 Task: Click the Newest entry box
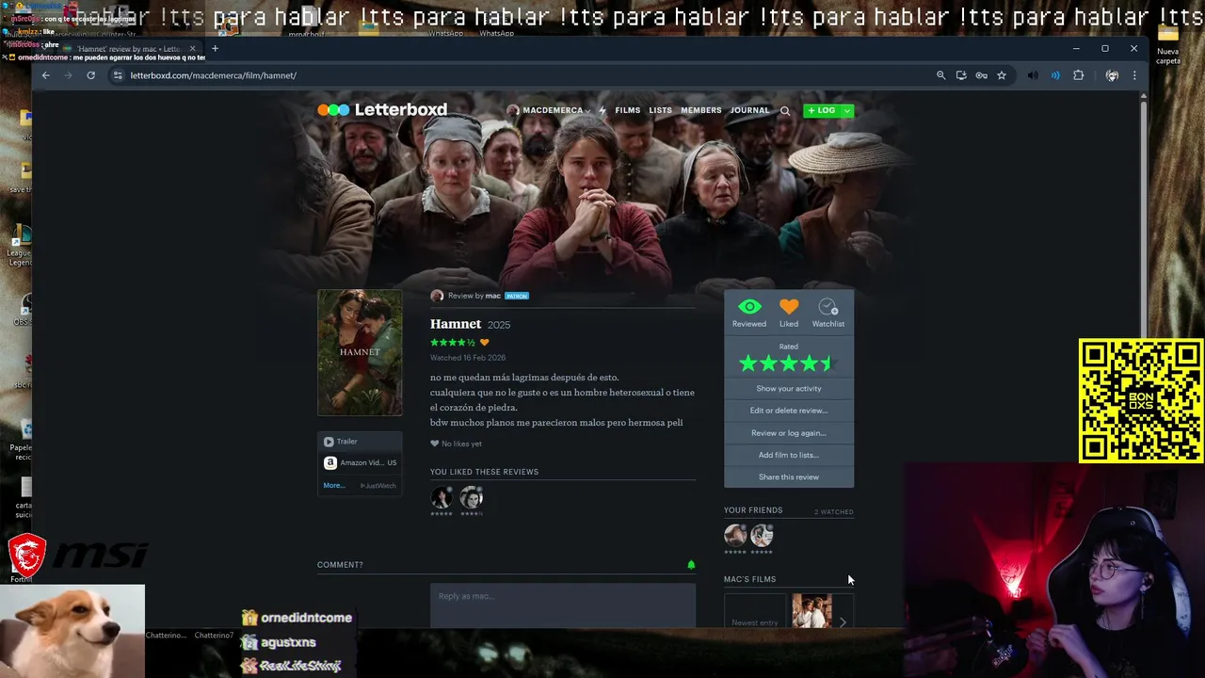755,612
